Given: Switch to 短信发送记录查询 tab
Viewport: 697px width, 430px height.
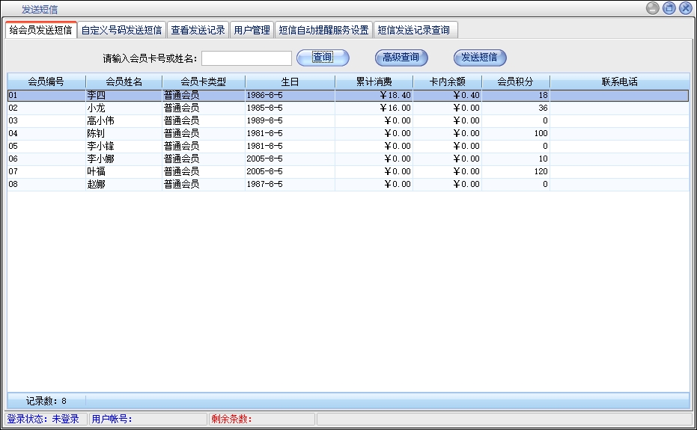Looking at the screenshot, I should (414, 31).
